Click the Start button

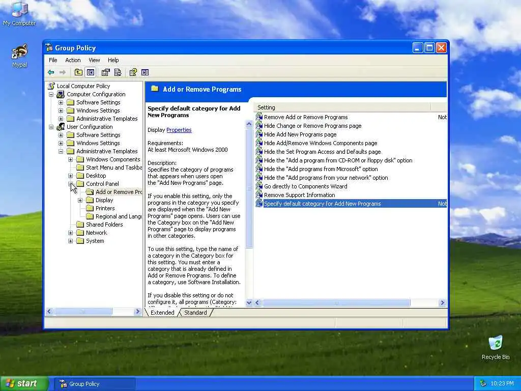click(x=24, y=383)
